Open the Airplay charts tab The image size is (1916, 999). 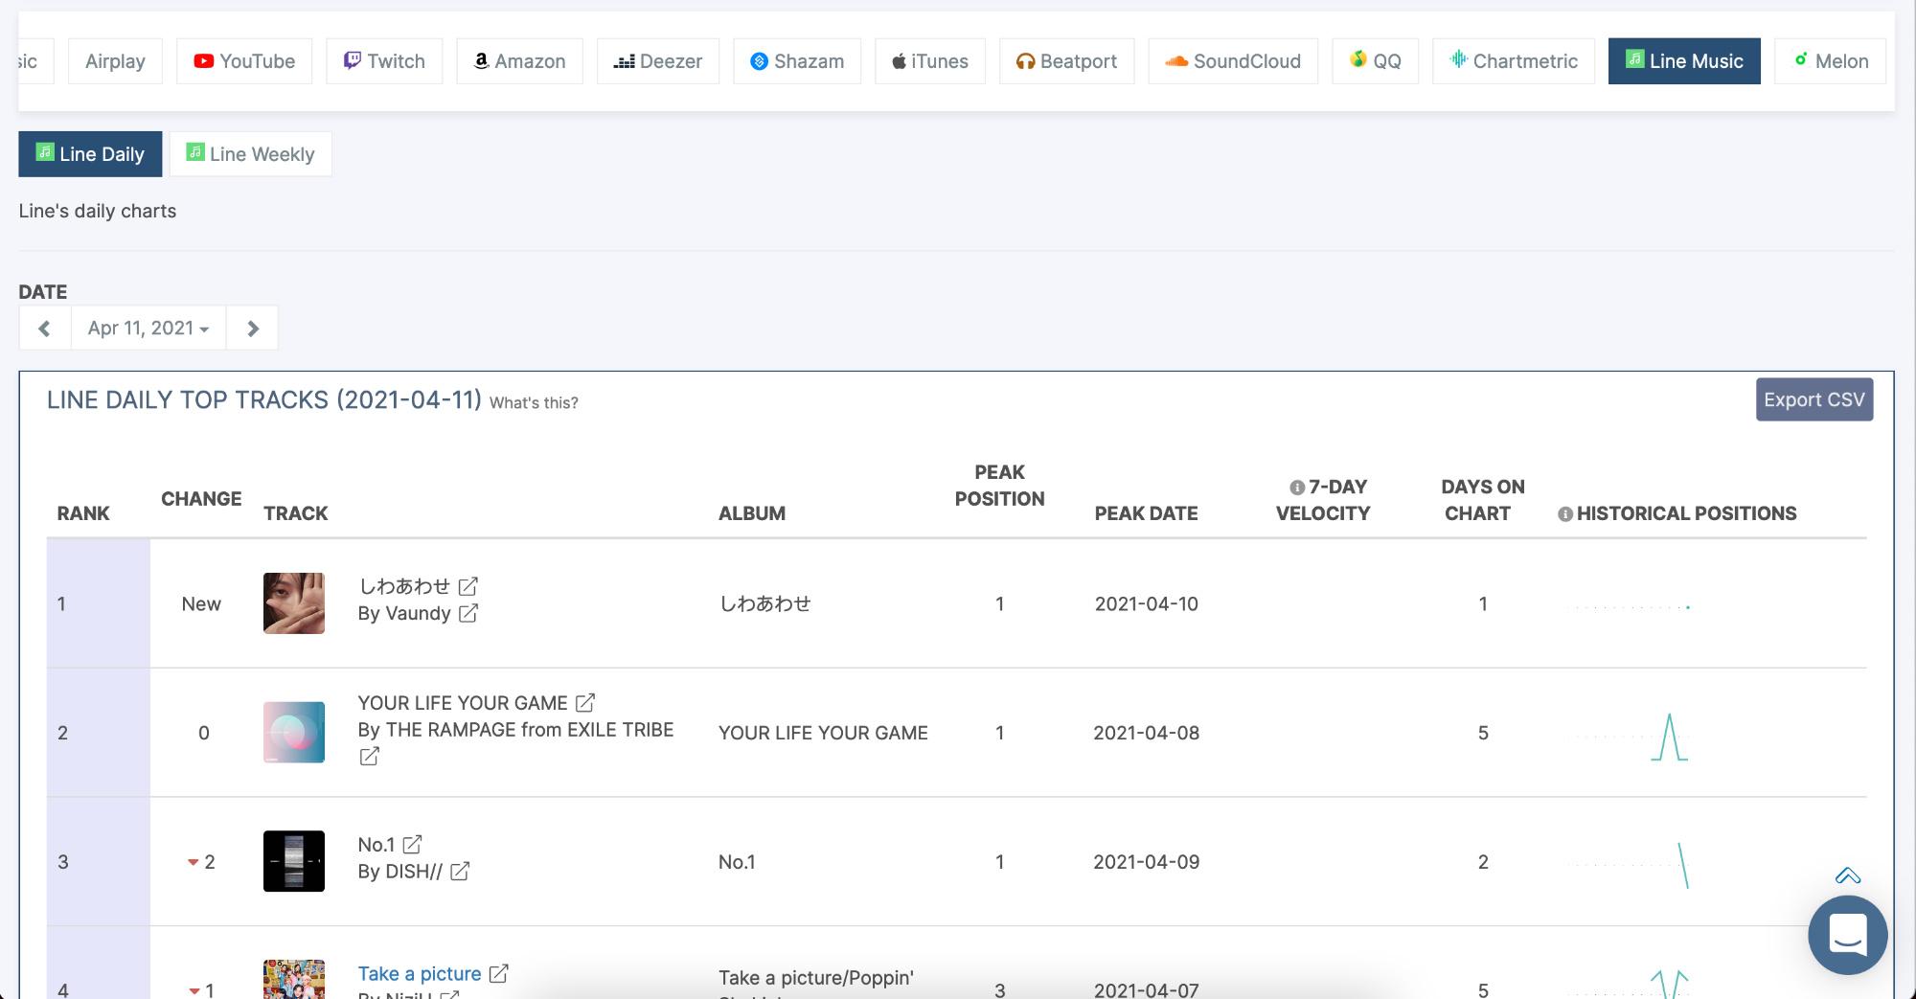click(x=115, y=61)
